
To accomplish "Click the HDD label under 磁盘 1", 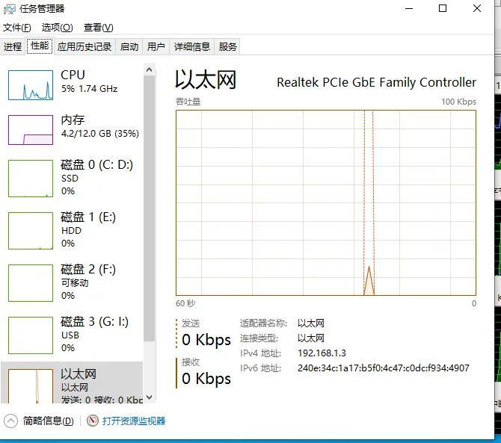I will coord(71,231).
